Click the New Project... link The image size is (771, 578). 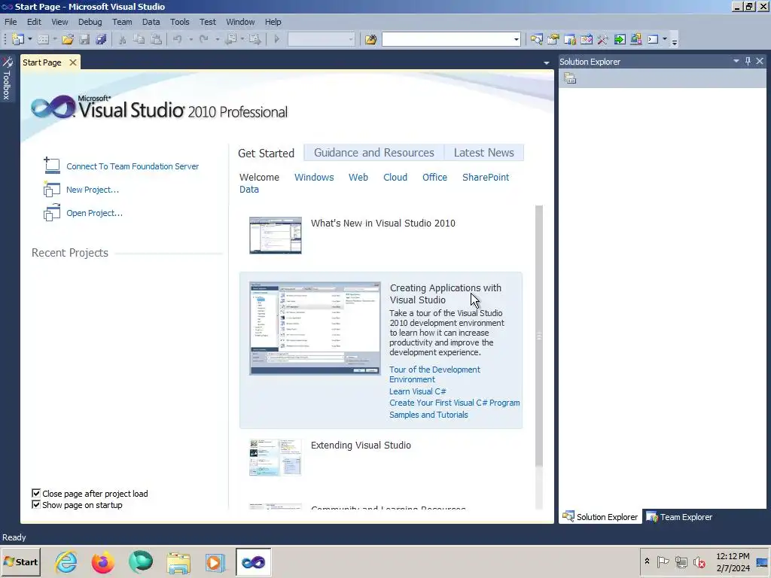click(x=93, y=190)
